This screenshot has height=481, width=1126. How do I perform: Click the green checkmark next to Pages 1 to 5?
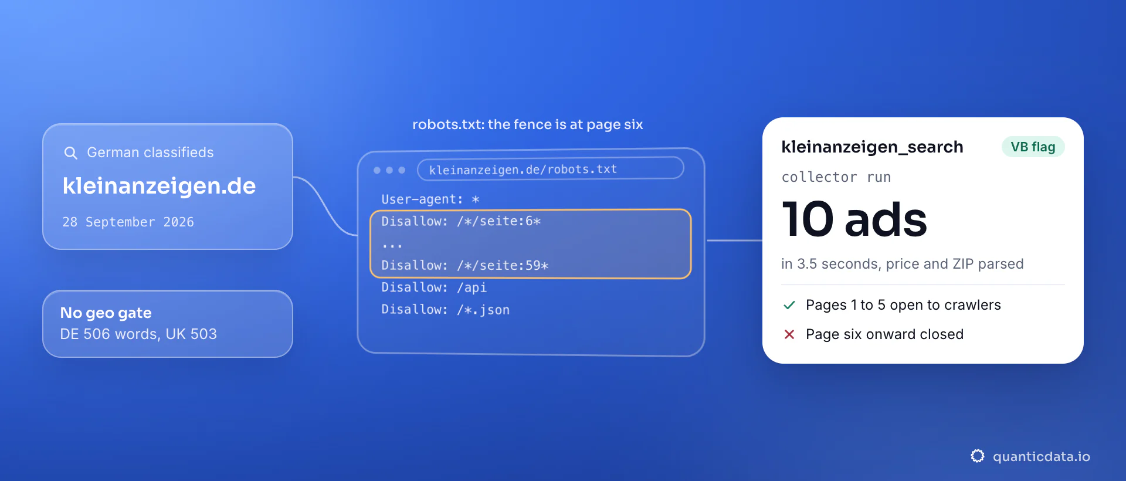(789, 305)
